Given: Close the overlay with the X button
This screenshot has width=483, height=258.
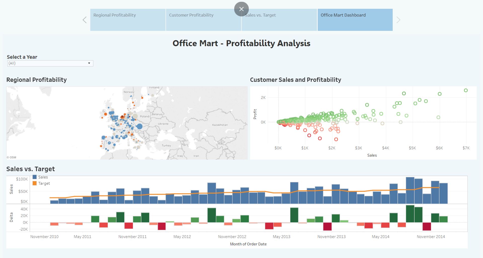Looking at the screenshot, I should pos(242,9).
